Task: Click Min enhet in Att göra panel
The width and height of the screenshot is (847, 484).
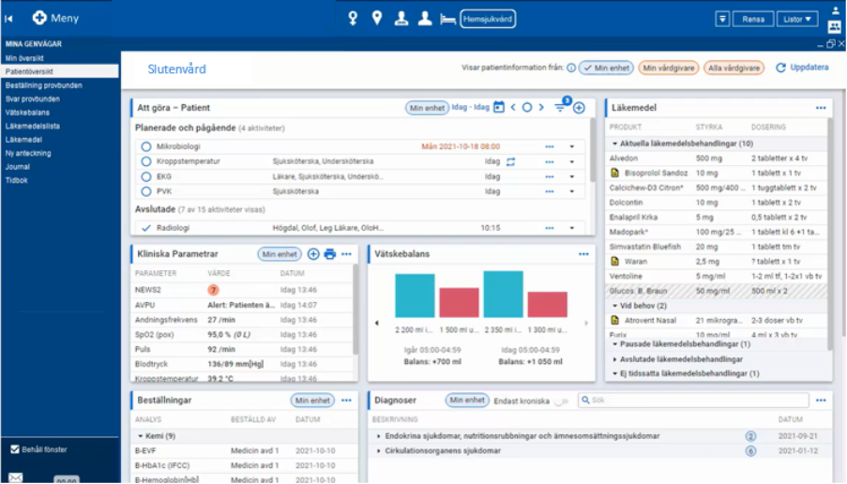Action: [427, 108]
